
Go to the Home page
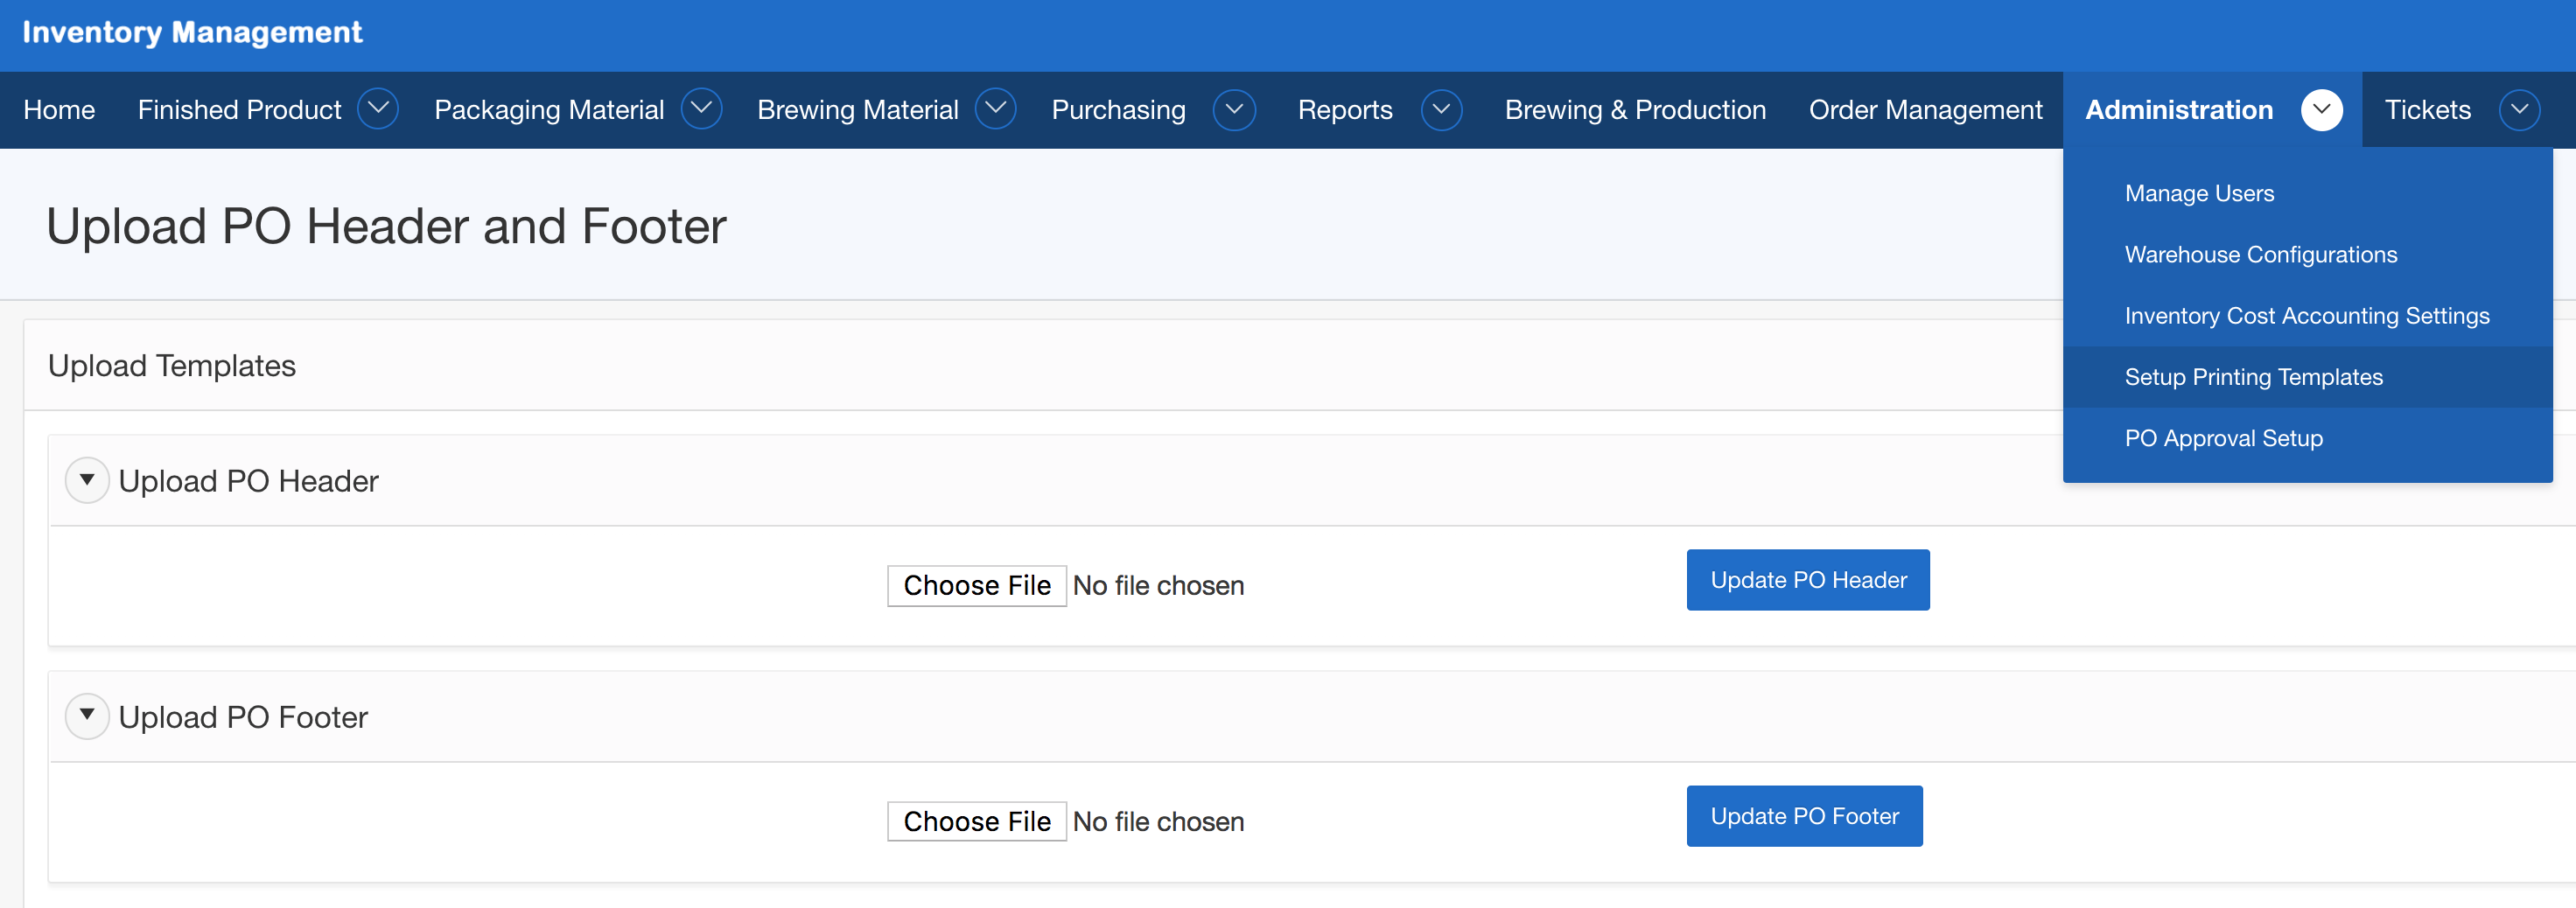click(x=59, y=110)
